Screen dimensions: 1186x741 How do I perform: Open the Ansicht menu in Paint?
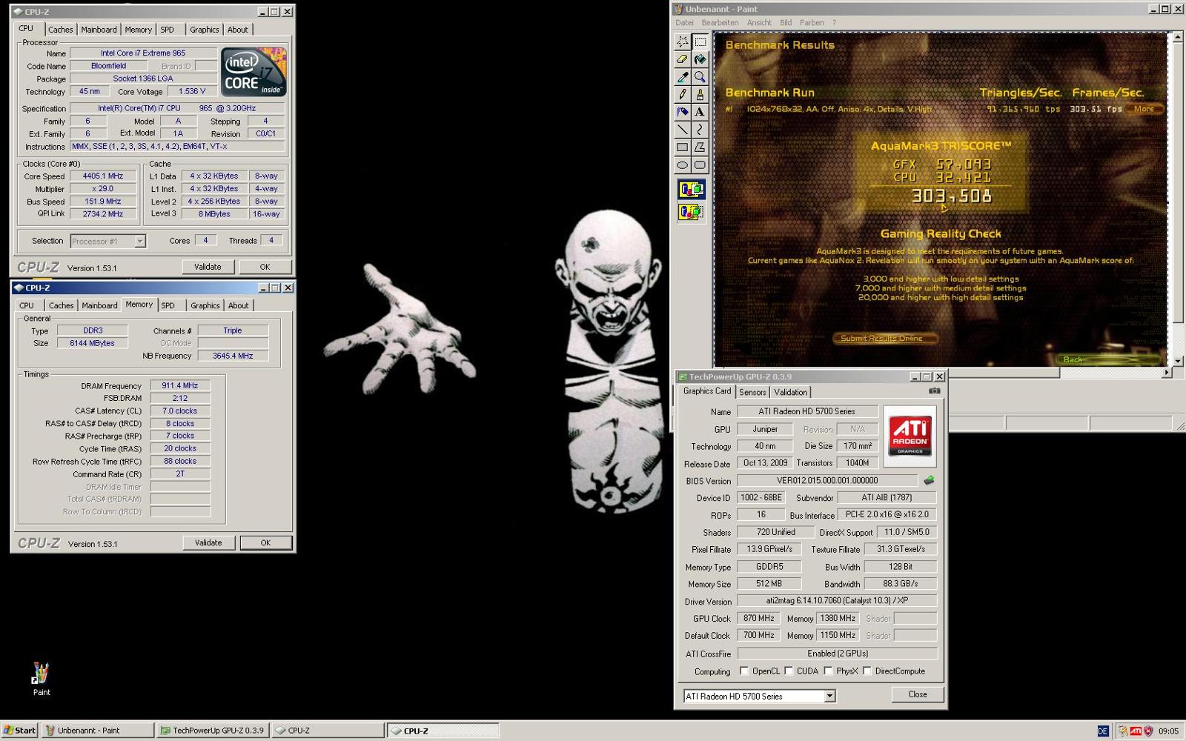click(759, 23)
